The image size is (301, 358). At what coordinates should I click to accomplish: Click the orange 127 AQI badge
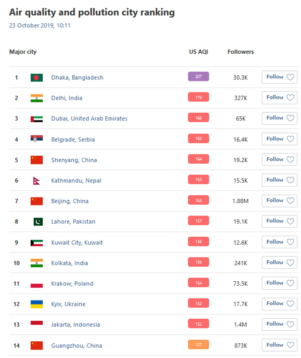point(199,345)
